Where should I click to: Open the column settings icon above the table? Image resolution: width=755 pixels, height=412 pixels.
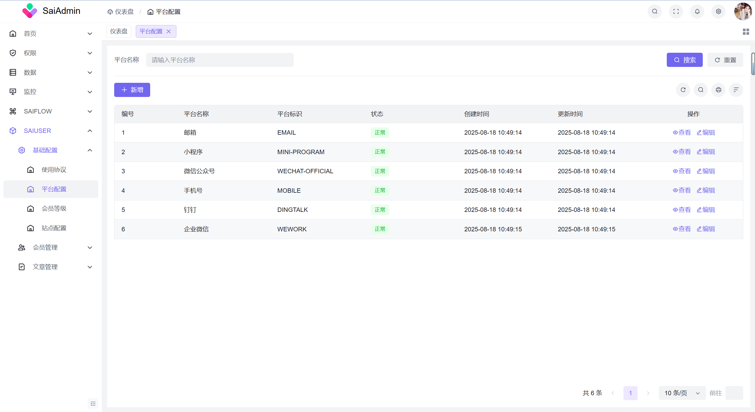coord(736,90)
